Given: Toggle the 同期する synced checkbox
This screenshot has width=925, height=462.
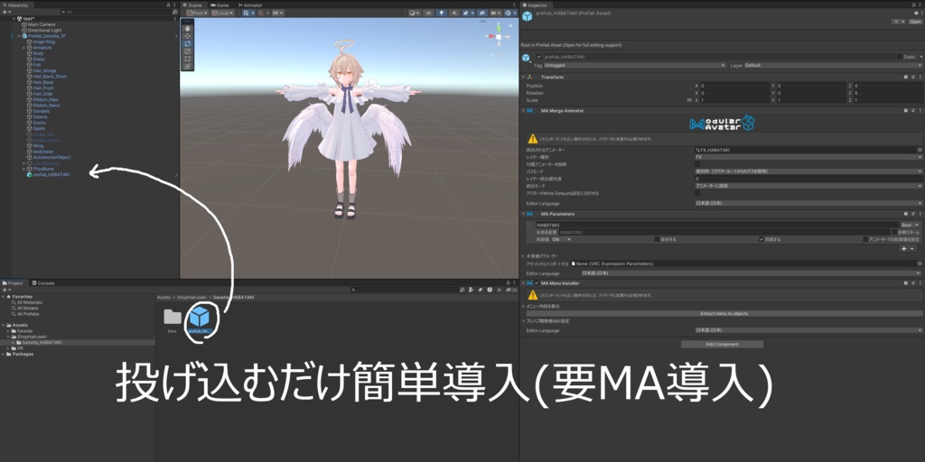Looking at the screenshot, I should coord(761,239).
